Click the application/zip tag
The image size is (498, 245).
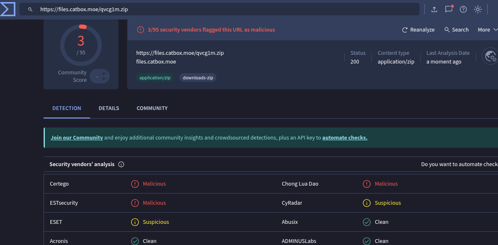point(155,78)
